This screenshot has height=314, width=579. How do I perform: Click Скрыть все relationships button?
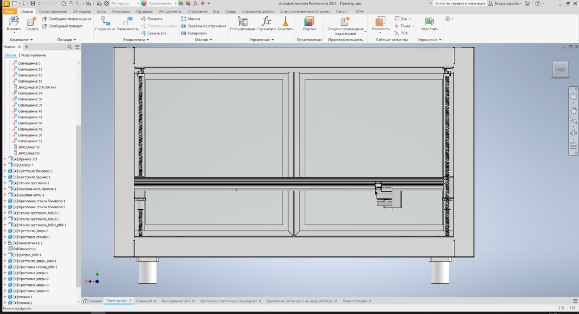point(153,33)
